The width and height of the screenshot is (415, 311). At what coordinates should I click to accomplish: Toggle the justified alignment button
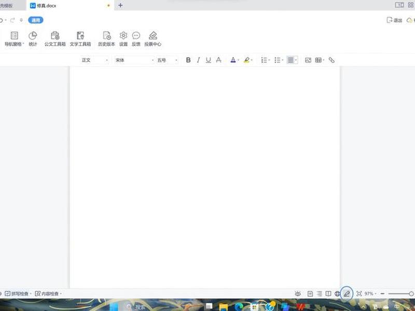(x=290, y=60)
